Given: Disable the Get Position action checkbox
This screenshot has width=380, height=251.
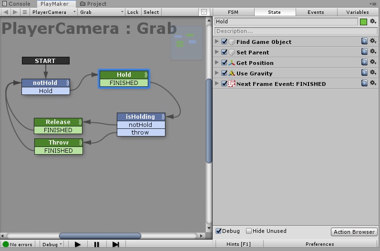Looking at the screenshot, I should 224,63.
